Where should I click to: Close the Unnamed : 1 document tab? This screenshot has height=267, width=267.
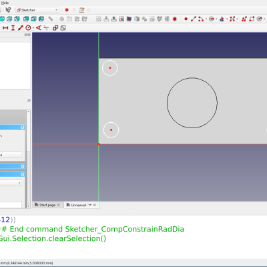tap(95, 205)
